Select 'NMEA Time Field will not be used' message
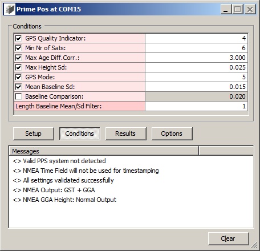 [86, 171]
